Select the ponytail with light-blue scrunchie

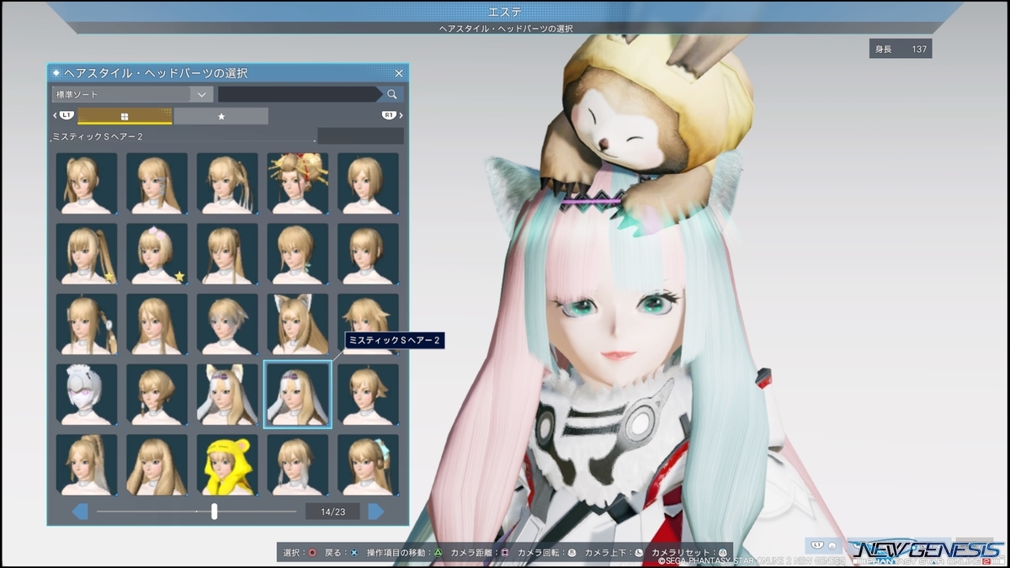[x=368, y=464]
